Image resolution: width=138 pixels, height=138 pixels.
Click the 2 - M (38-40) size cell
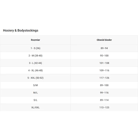(x=36, y=56)
